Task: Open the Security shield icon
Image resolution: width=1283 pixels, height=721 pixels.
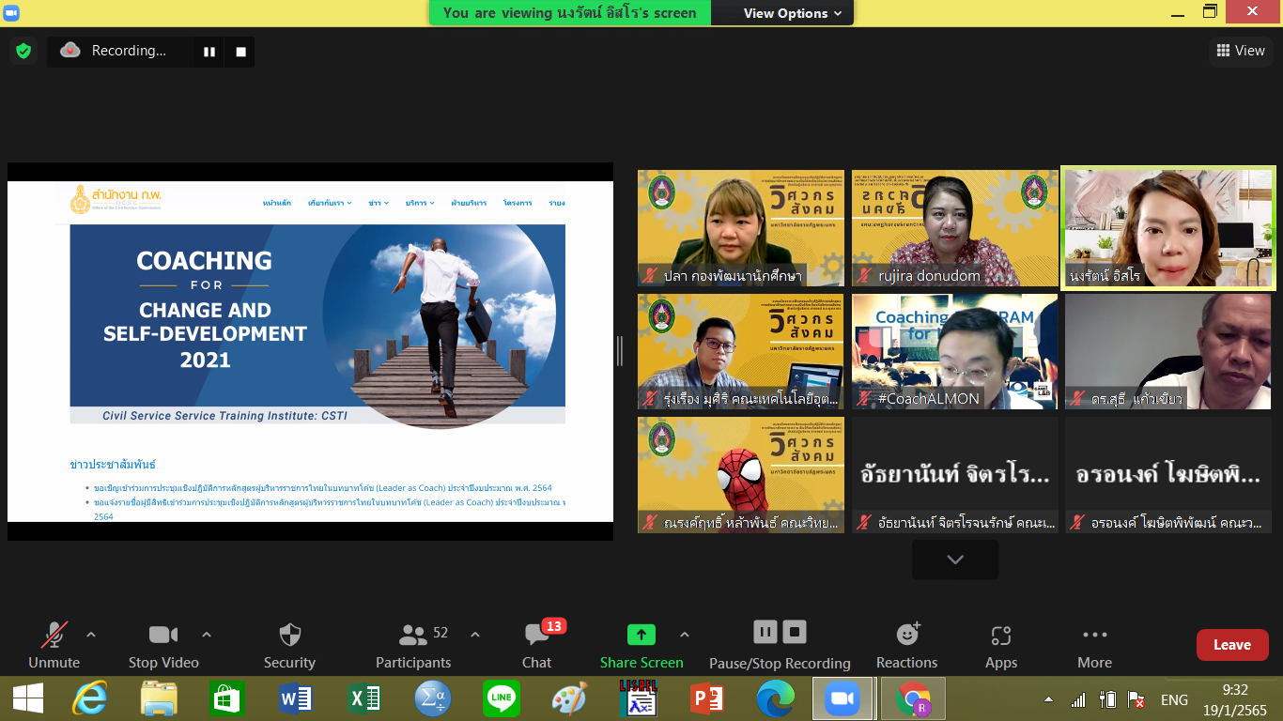Action: [x=289, y=636]
